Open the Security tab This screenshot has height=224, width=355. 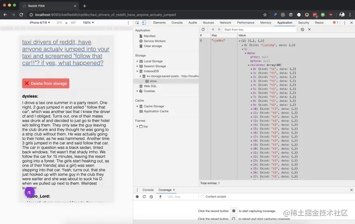tap(304, 23)
